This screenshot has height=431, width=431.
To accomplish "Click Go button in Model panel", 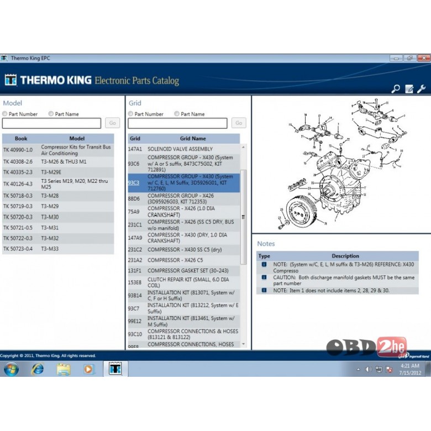I will coord(112,123).
